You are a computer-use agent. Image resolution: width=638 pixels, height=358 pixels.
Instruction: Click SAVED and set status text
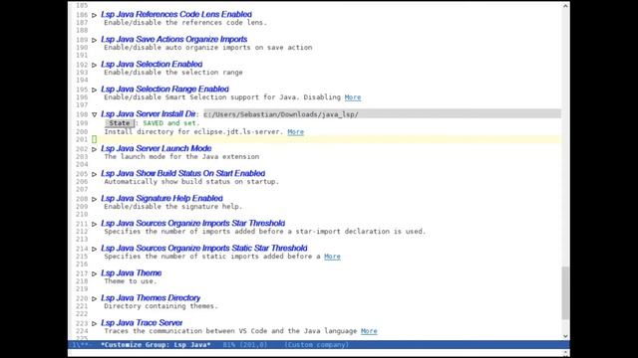point(170,123)
